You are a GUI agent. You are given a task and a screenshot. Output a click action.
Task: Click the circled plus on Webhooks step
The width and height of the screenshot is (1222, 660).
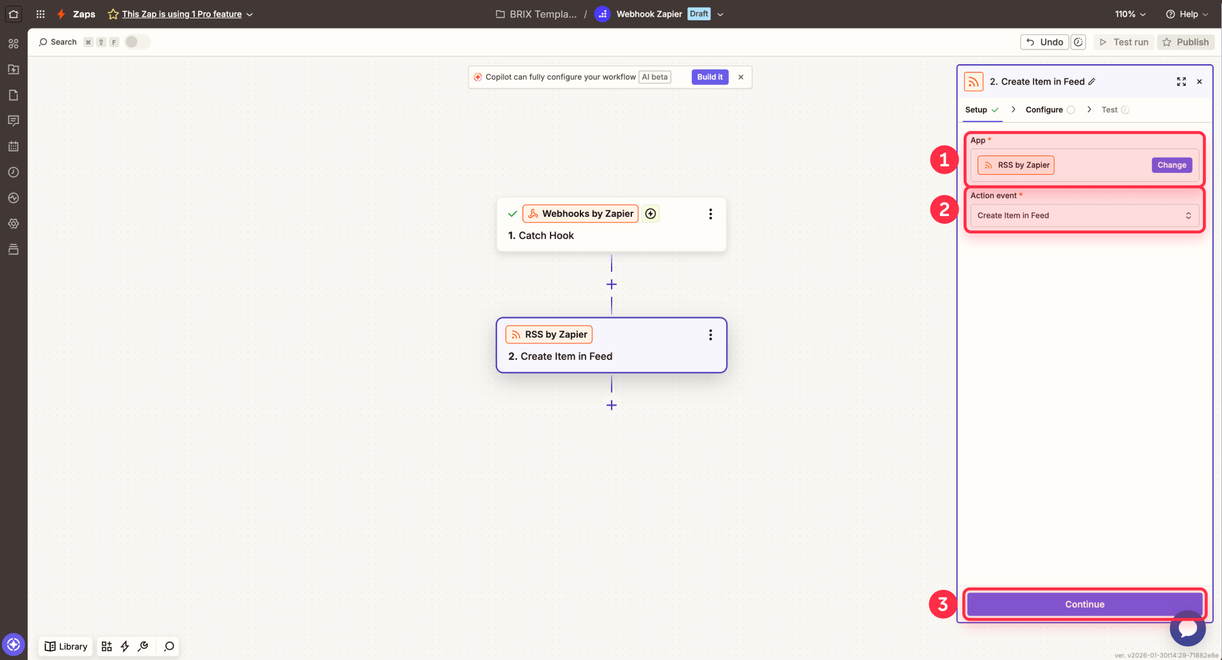click(x=650, y=214)
